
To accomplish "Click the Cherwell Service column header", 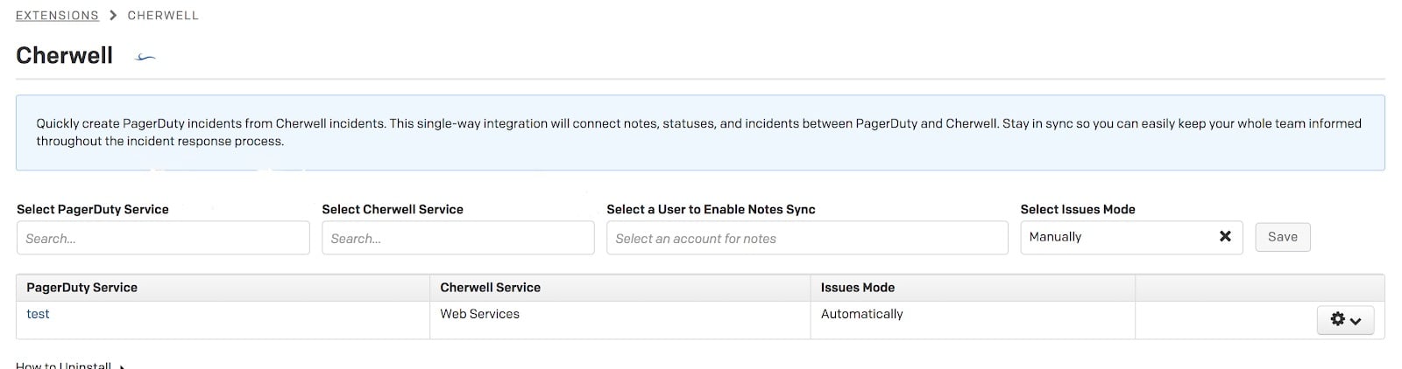I will pyautogui.click(x=490, y=288).
